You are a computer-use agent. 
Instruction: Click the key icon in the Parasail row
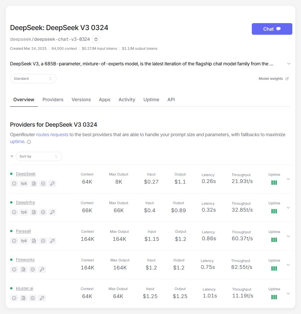pos(52,241)
